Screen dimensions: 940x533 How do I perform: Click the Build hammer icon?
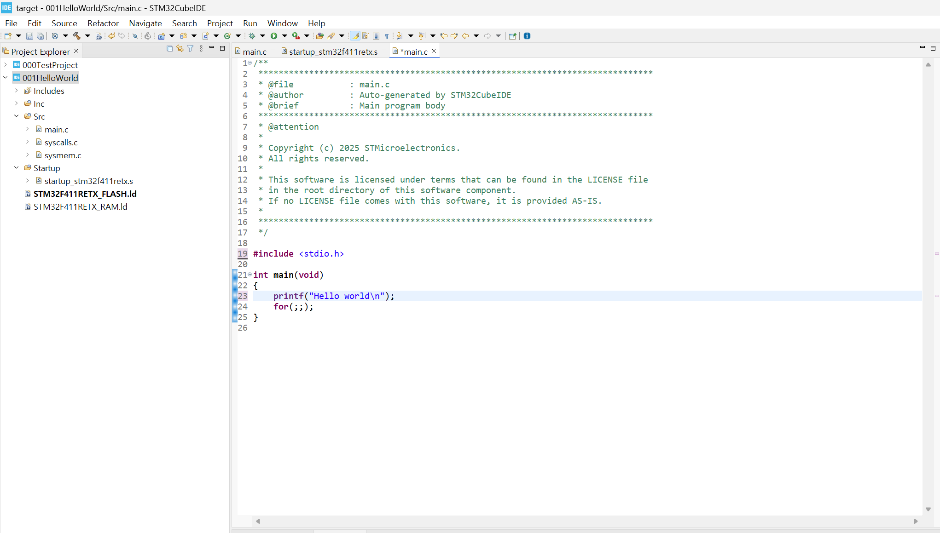pos(76,36)
